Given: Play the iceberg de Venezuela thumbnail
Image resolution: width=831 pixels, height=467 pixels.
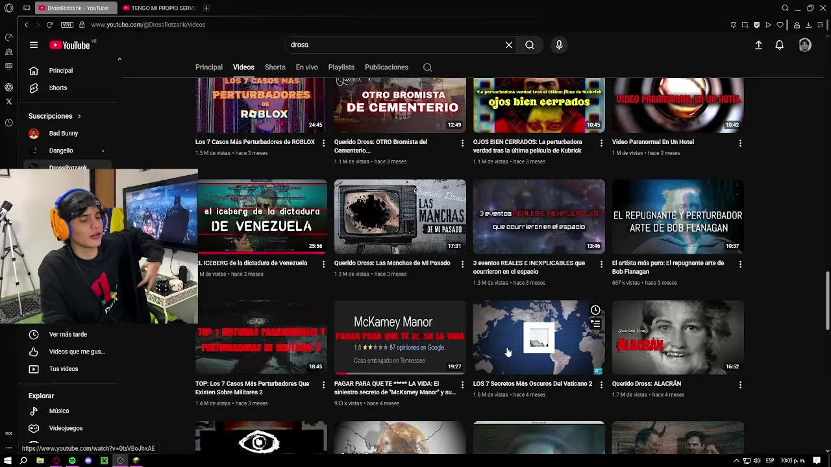Looking at the screenshot, I should coord(262,217).
